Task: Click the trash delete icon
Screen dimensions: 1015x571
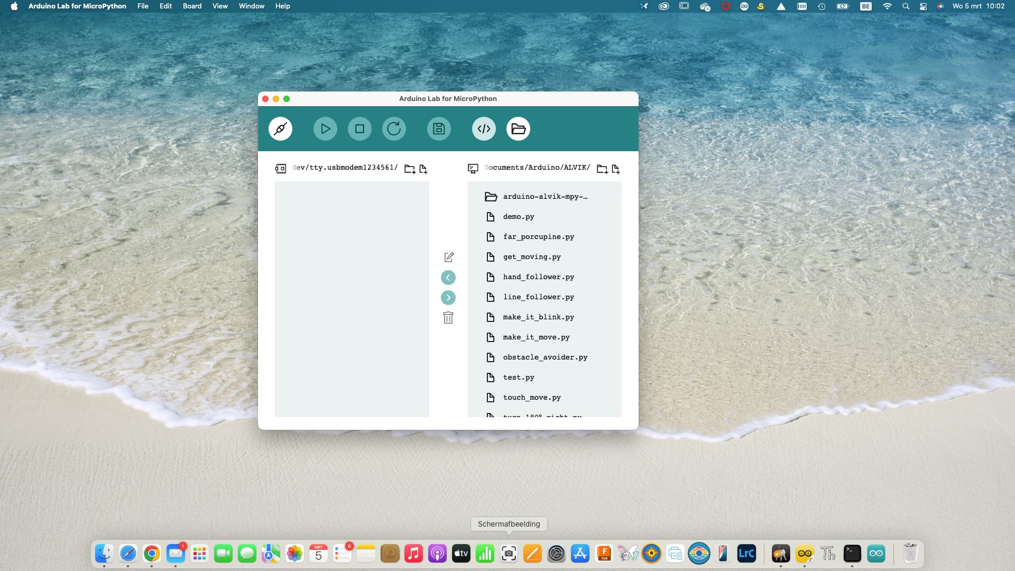Action: click(x=448, y=318)
